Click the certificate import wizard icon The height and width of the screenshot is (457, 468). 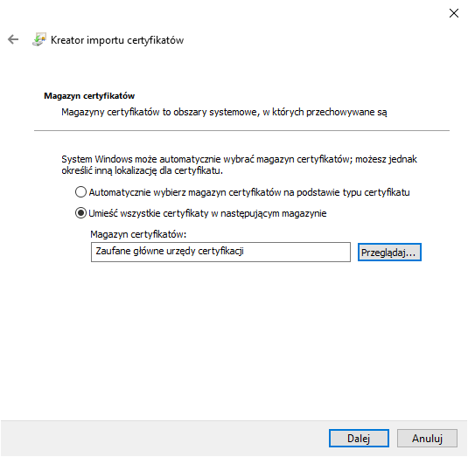point(39,39)
